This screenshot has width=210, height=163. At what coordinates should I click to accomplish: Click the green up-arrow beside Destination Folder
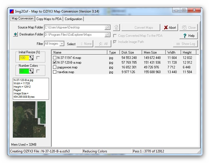pyautogui.click(x=15, y=34)
